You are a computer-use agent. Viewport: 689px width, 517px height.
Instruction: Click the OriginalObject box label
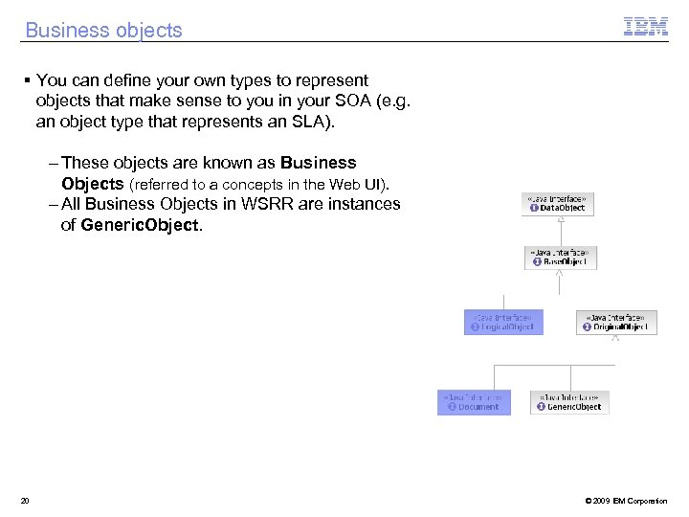pyautogui.click(x=620, y=327)
